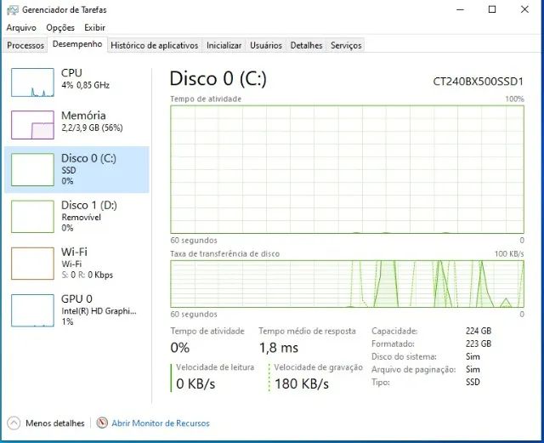Switch to the Detalhes tab

306,45
